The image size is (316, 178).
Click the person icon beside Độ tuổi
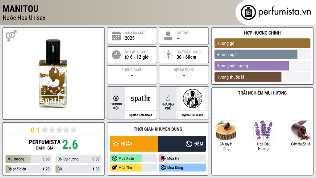pyautogui.click(x=168, y=36)
